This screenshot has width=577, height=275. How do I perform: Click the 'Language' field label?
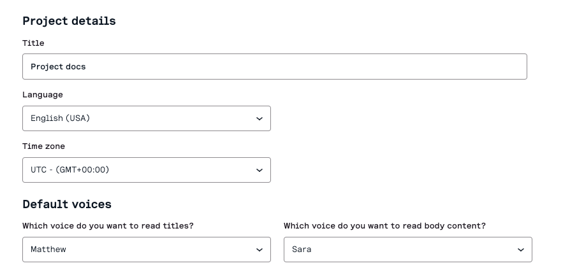click(43, 95)
